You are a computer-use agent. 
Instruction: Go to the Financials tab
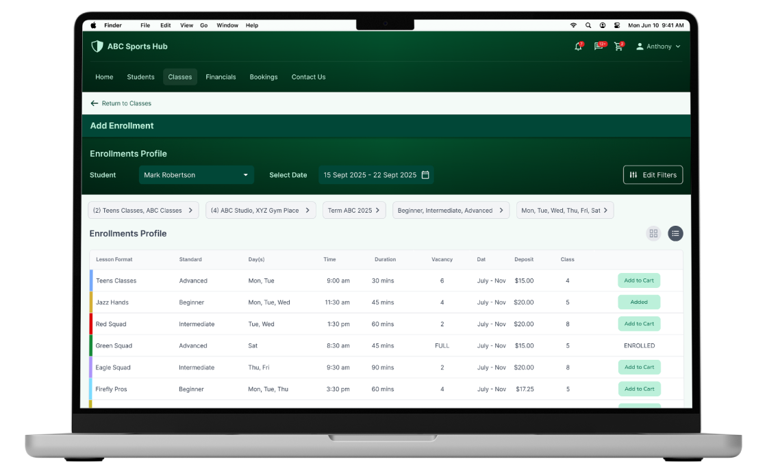pyautogui.click(x=221, y=77)
